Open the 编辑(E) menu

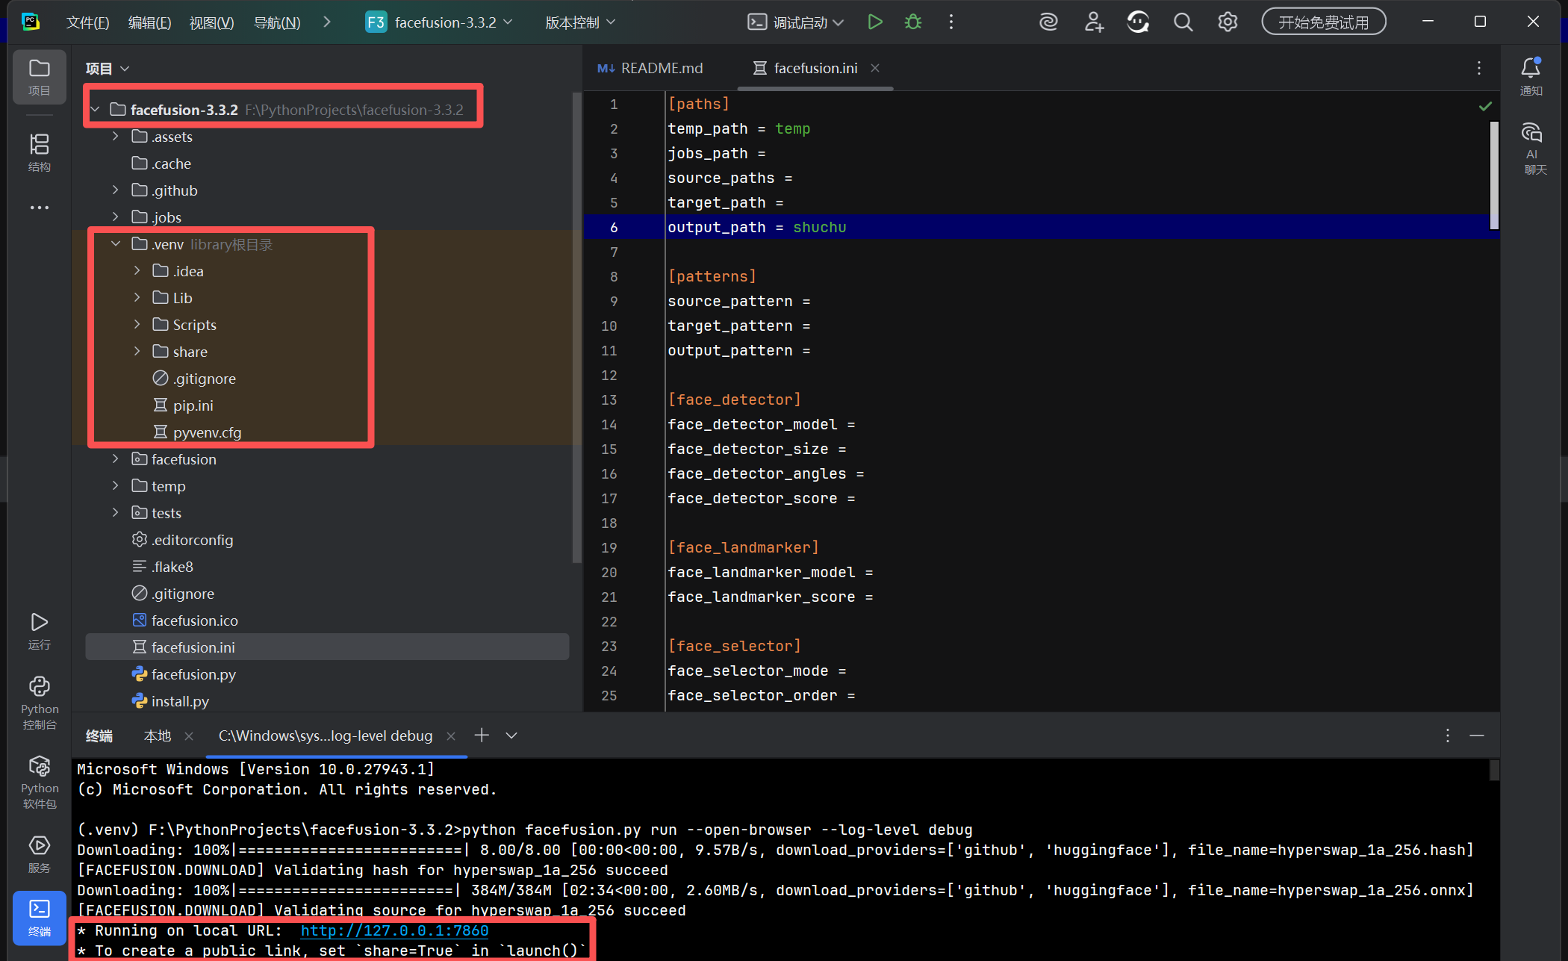click(149, 22)
